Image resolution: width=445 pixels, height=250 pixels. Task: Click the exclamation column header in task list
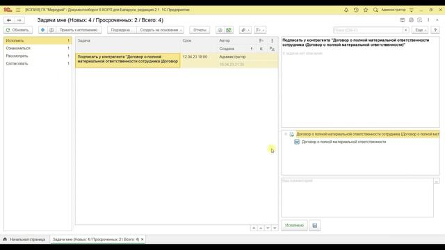pos(272,40)
